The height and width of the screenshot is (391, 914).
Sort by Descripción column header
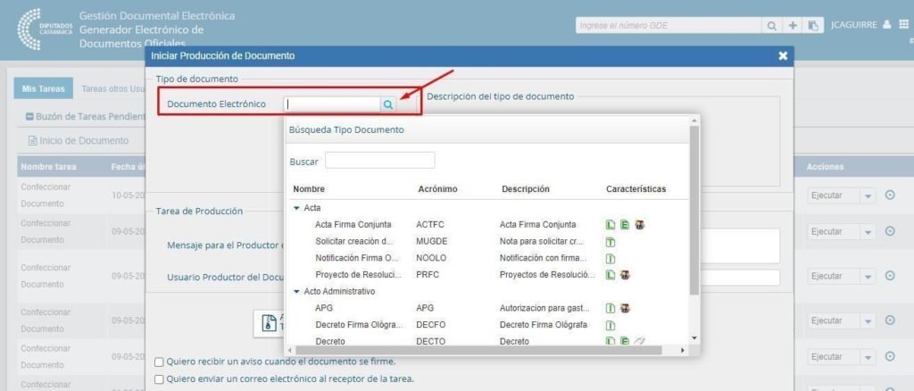point(525,189)
